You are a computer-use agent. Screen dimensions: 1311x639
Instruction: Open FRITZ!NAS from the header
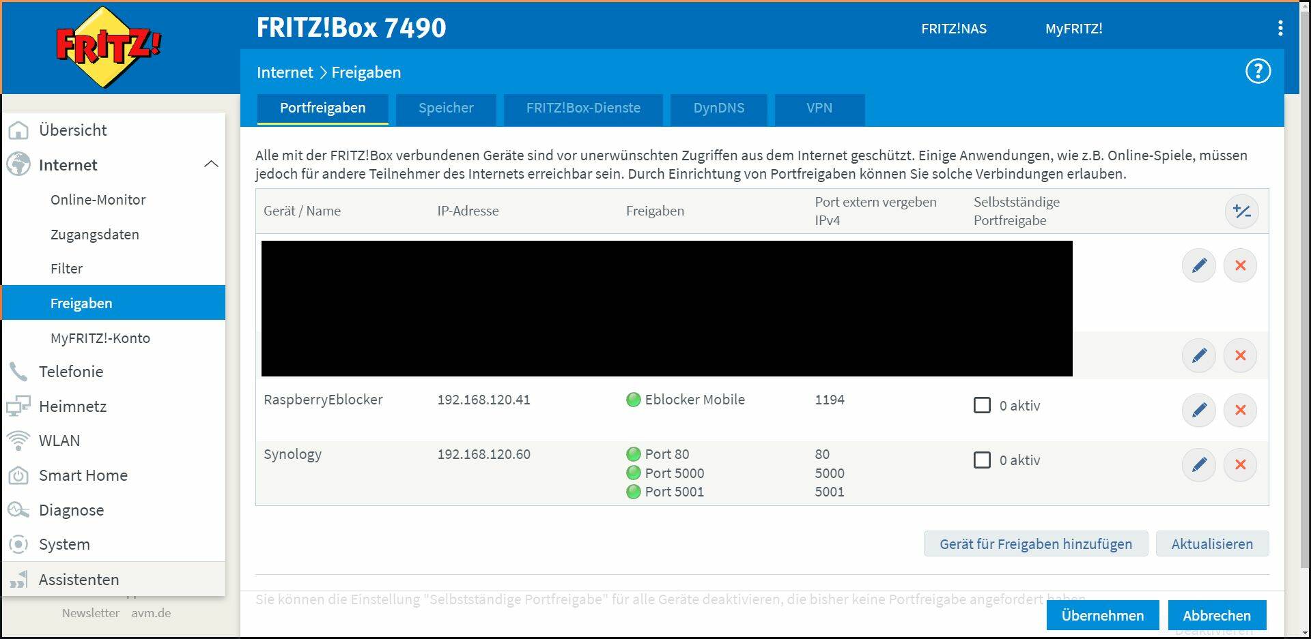pos(954,29)
